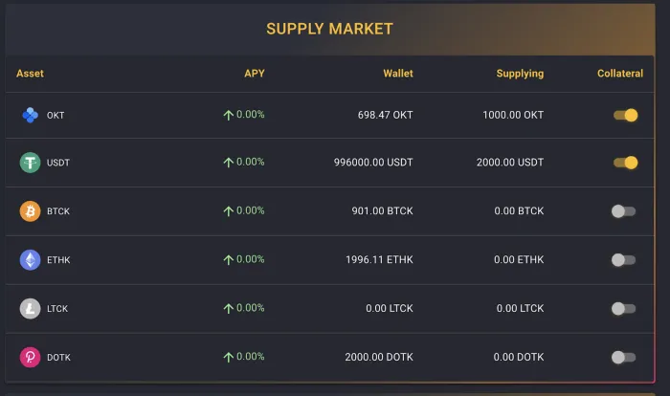Click the OKT asset icon

[30, 115]
